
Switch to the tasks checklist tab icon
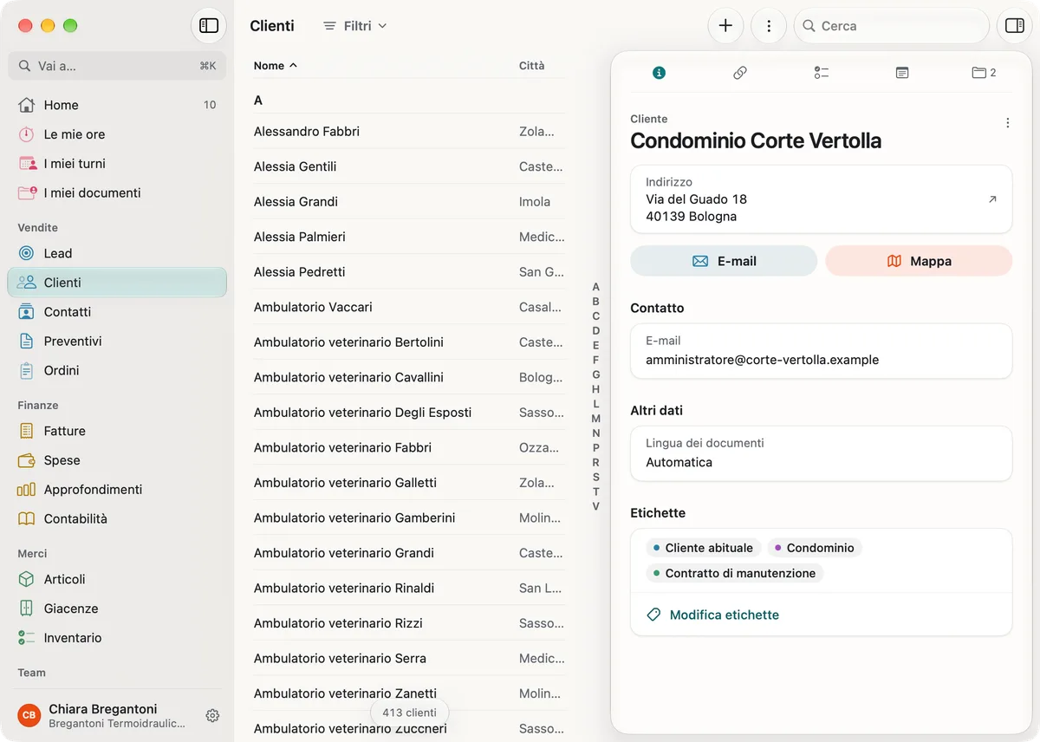pos(822,73)
